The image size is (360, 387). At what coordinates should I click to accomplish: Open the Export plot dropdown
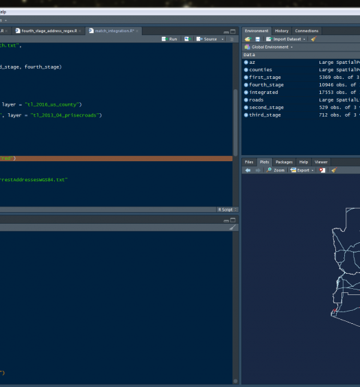coord(302,170)
